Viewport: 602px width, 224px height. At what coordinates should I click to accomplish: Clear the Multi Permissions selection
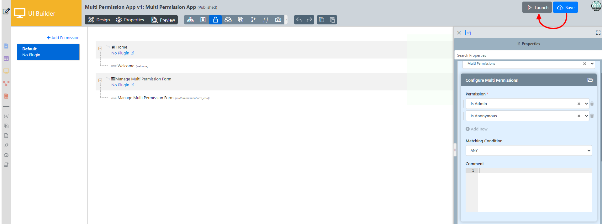pyautogui.click(x=584, y=64)
